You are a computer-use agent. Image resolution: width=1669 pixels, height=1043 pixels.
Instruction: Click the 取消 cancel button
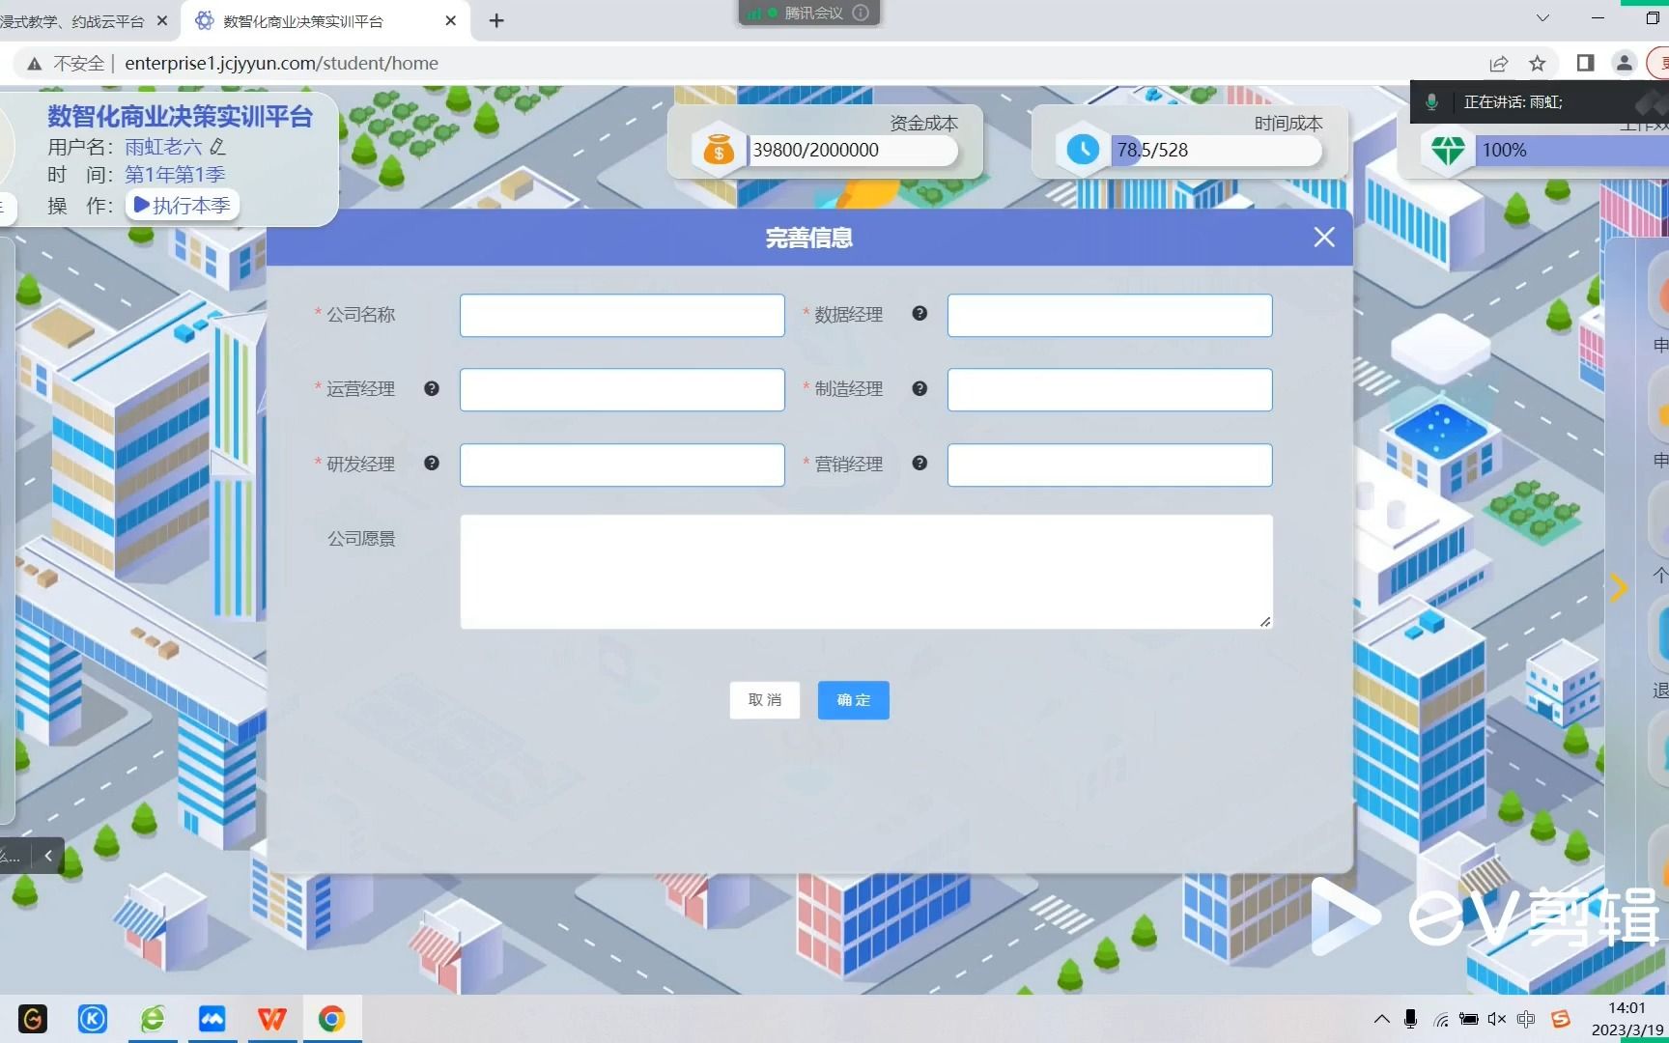click(x=765, y=700)
